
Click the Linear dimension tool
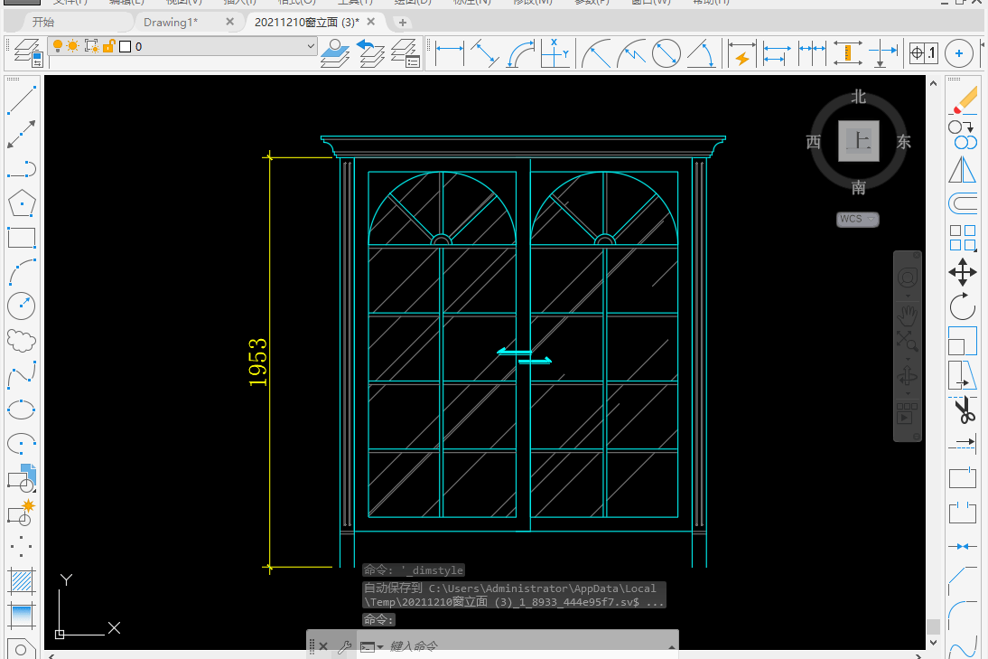tap(449, 53)
